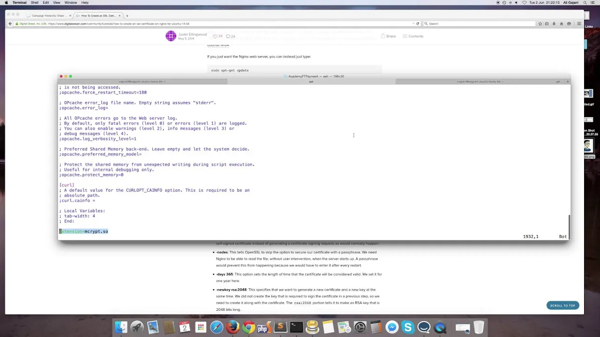600x337 pixels.
Task: Open Calculator from the Dock
Action: click(x=376, y=327)
